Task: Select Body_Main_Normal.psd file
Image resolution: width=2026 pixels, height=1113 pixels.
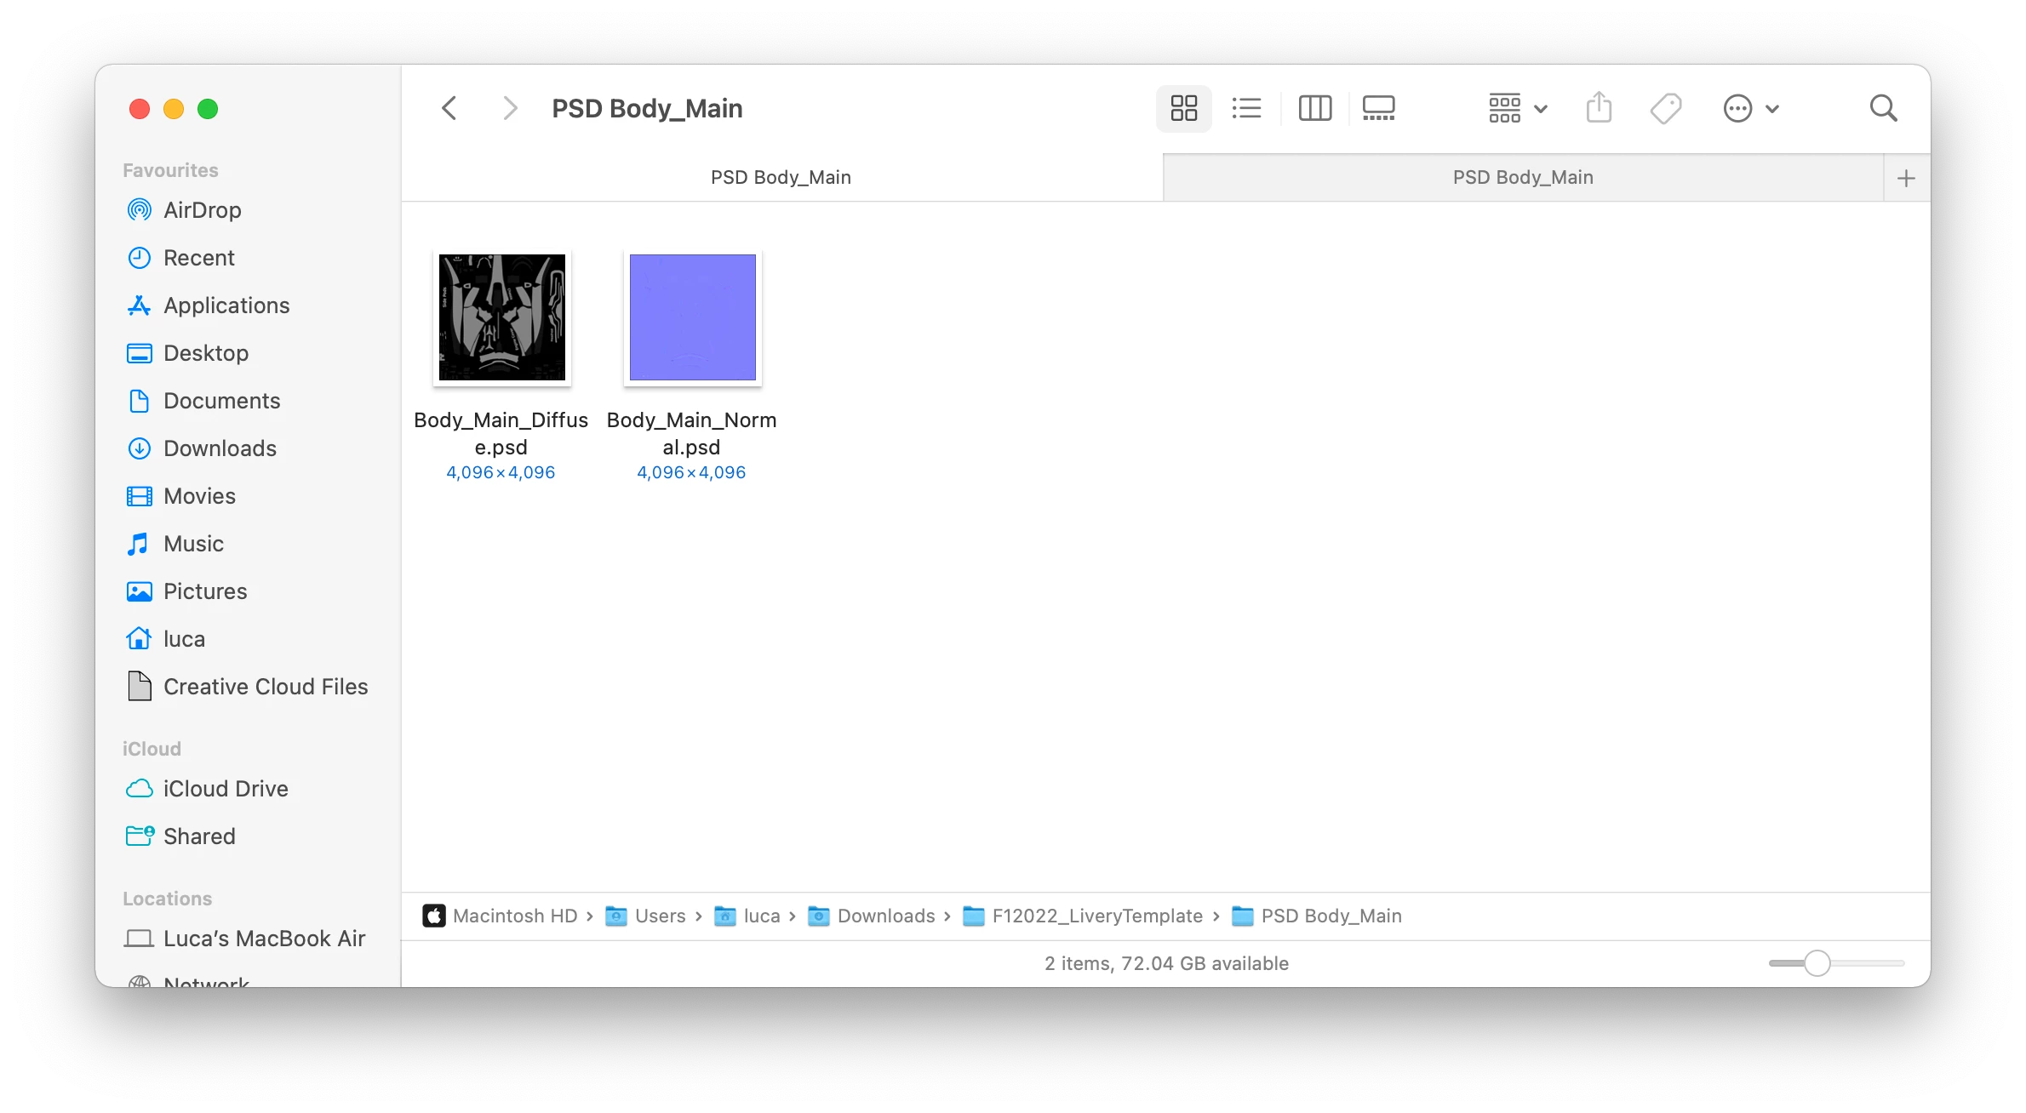Action: [692, 317]
